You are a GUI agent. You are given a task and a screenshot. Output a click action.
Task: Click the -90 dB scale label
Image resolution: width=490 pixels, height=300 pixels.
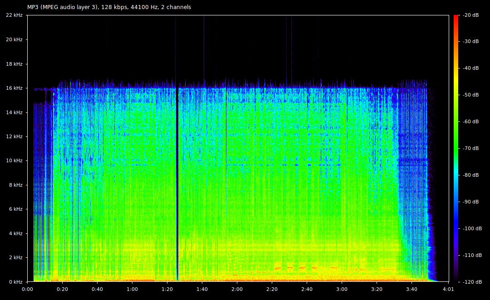click(470, 202)
